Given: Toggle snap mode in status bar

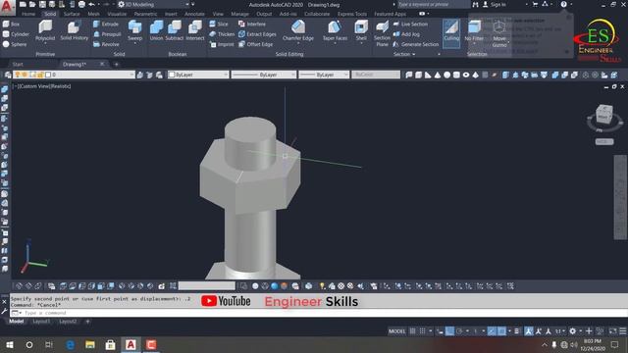Looking at the screenshot, I should pos(422,331).
